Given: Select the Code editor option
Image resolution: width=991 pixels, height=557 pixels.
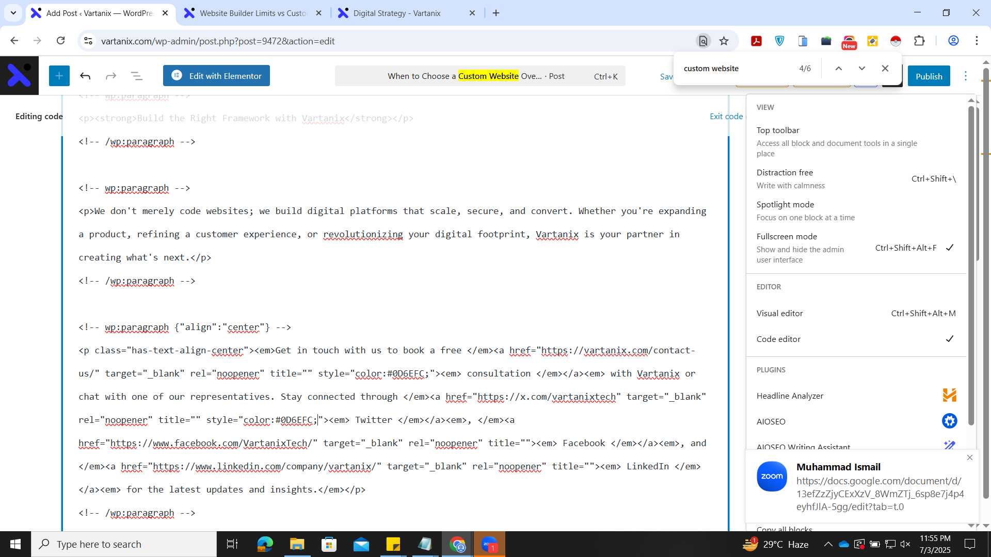Looking at the screenshot, I should [x=856, y=339].
